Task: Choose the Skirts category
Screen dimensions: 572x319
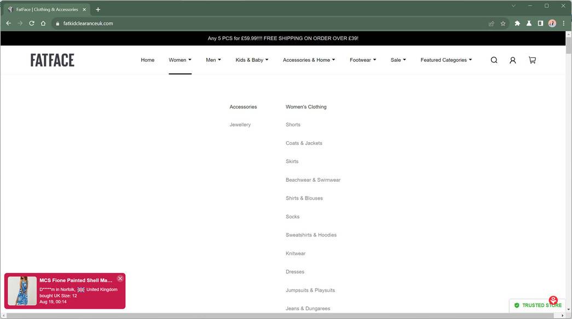Action: [292, 161]
